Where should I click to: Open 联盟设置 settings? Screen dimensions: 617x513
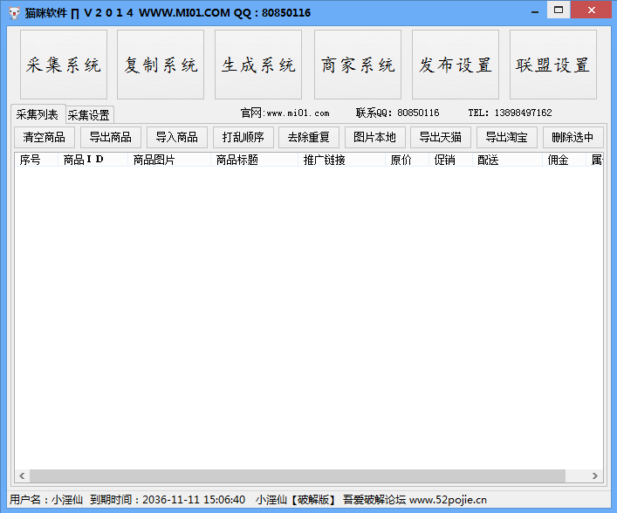[x=553, y=65]
